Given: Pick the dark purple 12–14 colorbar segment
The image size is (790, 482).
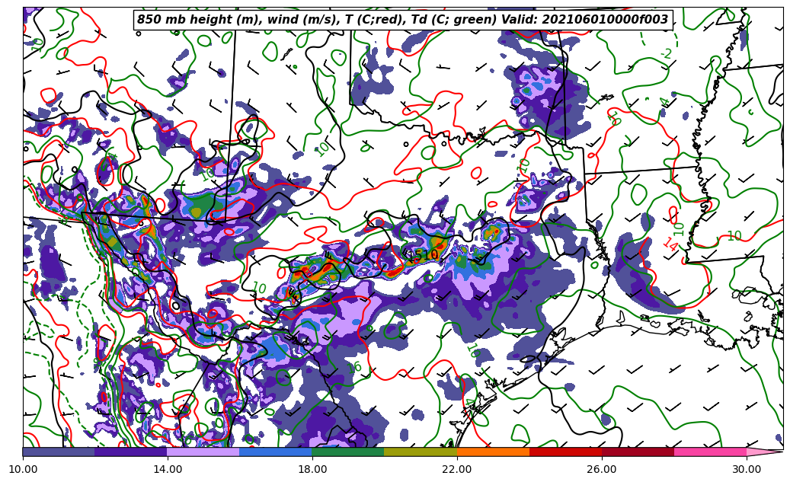Looking at the screenshot, I should tap(131, 452).
